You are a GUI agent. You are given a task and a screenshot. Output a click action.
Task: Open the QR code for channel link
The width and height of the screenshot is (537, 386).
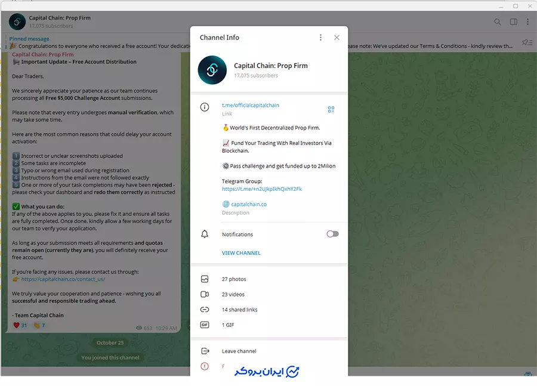(331, 109)
